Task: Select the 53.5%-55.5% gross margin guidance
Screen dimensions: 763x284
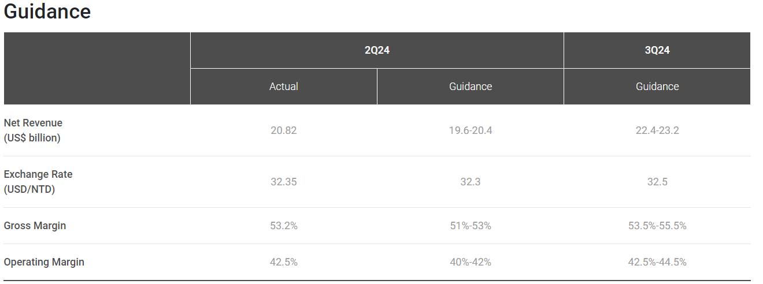Action: 657,226
